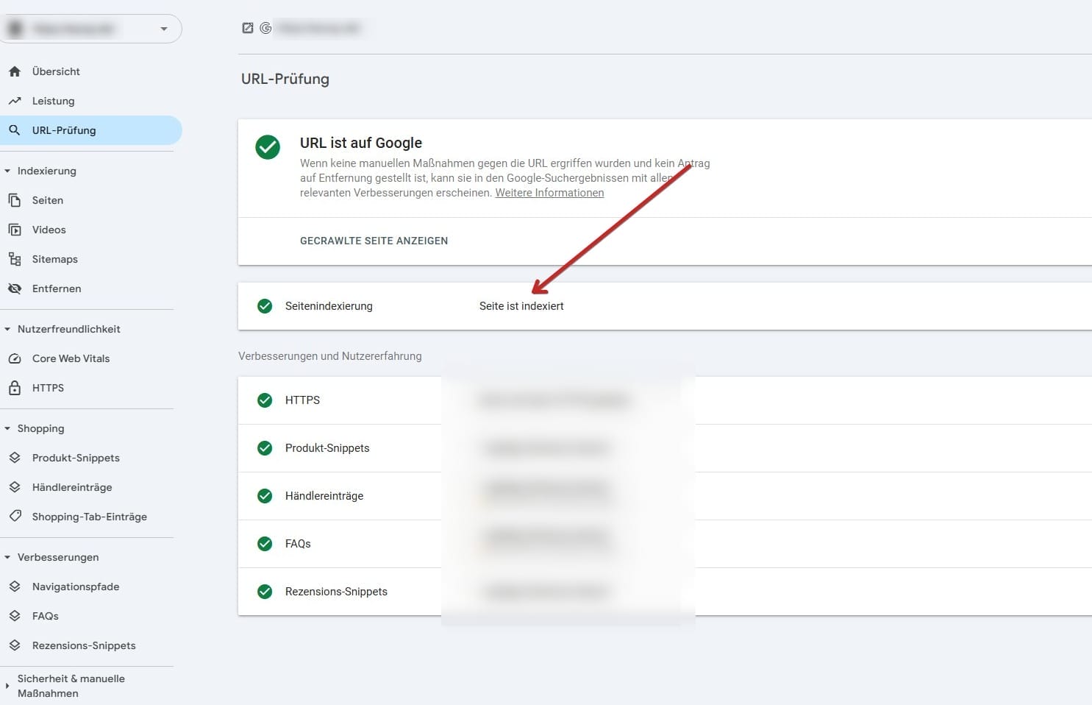Click GECRAWLTE SEITE ANZEIGEN button
This screenshot has height=705, width=1092.
point(374,241)
